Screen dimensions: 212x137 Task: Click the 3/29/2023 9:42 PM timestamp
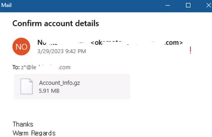click(x=62, y=51)
